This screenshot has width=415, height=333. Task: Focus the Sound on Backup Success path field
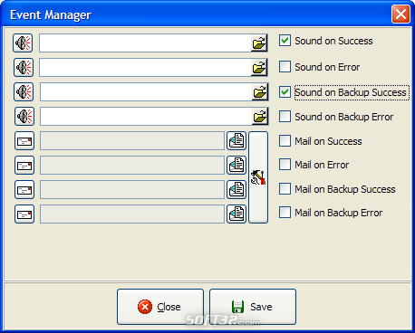[x=146, y=92]
